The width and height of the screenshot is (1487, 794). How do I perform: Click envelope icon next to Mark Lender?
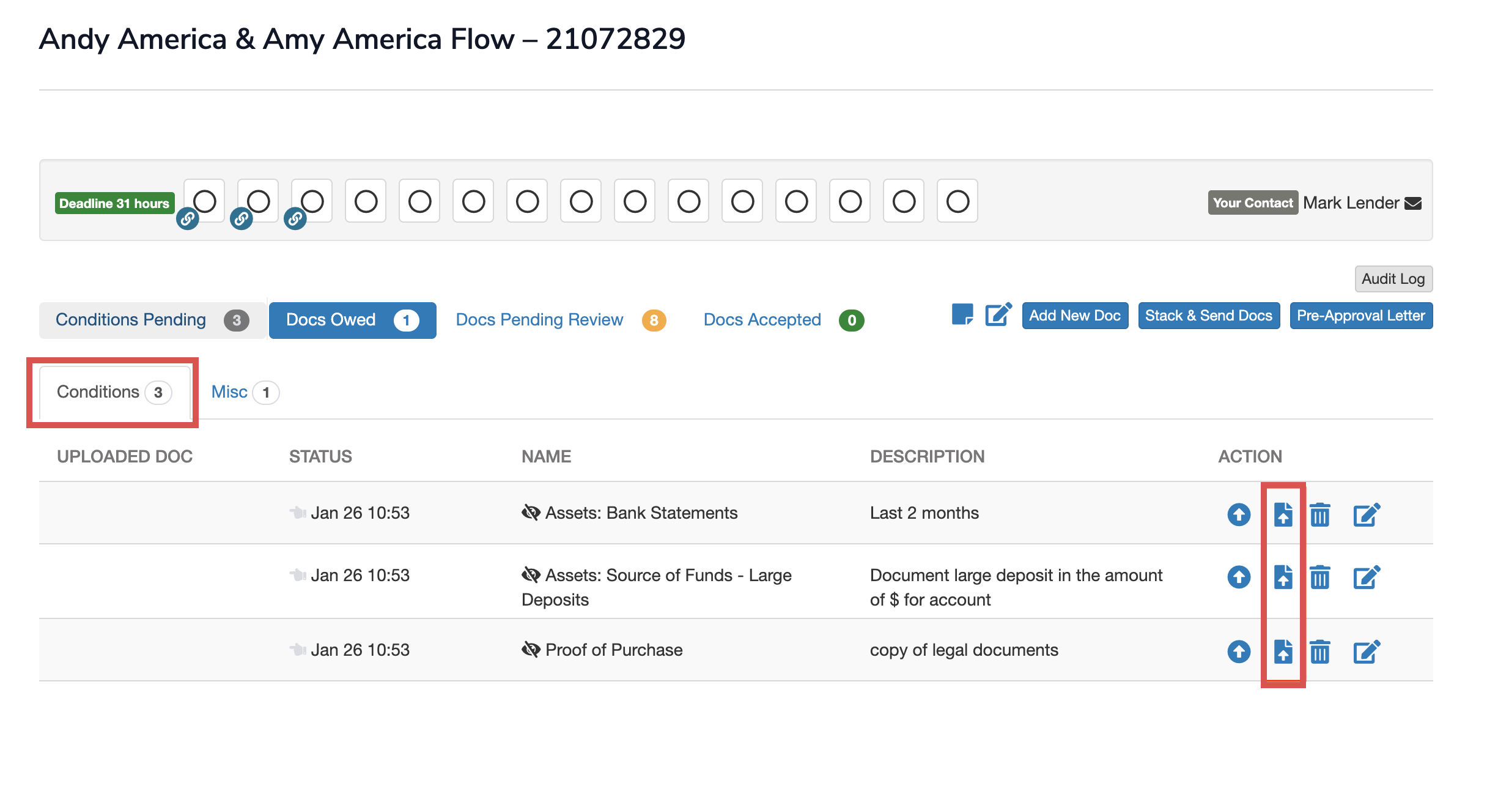point(1413,203)
